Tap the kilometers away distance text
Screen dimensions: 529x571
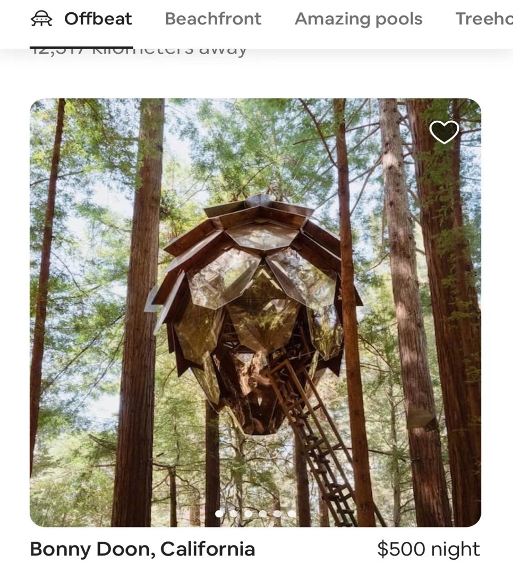(138, 51)
